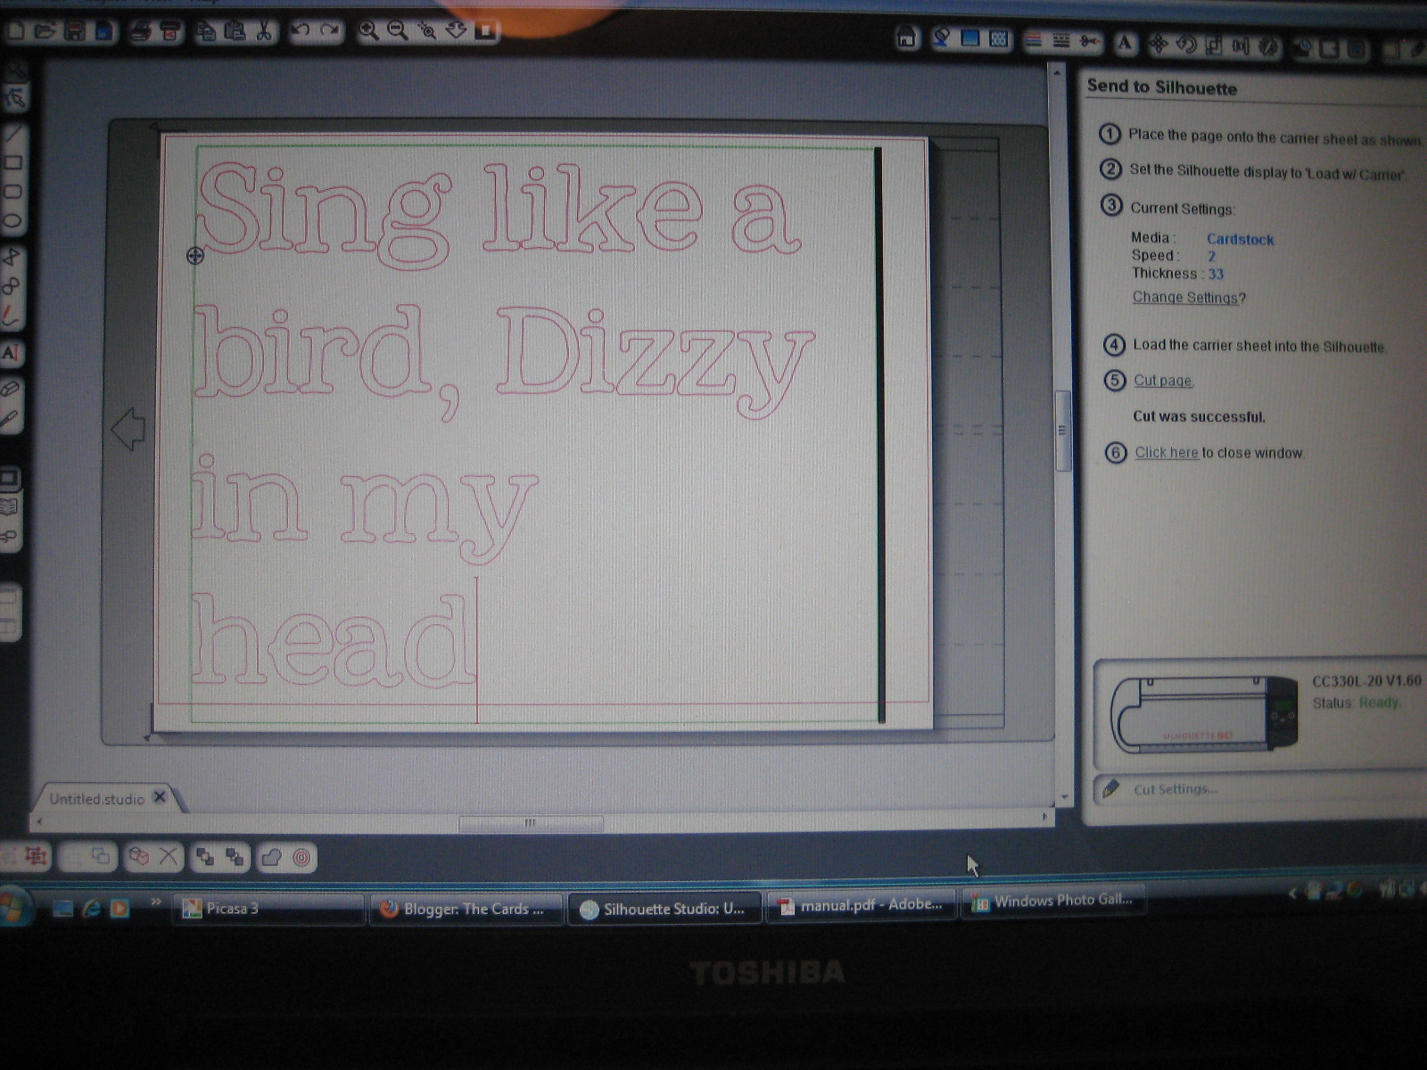Screen dimensions: 1427x1070
Task: Open the cut style window
Action: click(1089, 41)
